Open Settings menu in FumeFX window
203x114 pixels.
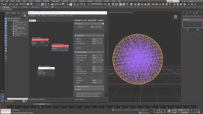44,16
